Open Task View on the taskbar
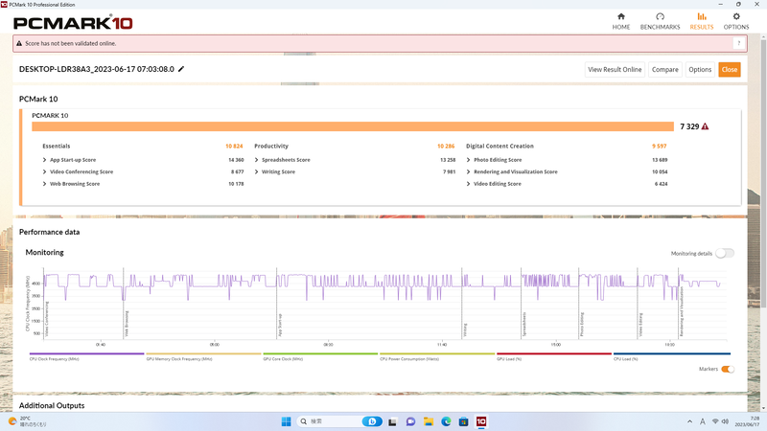 392,421
